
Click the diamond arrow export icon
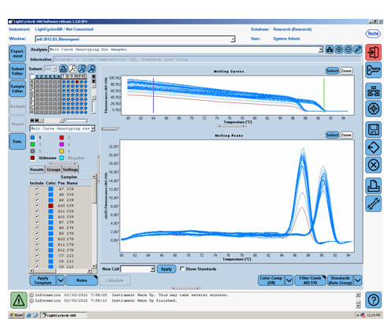[x=373, y=147]
